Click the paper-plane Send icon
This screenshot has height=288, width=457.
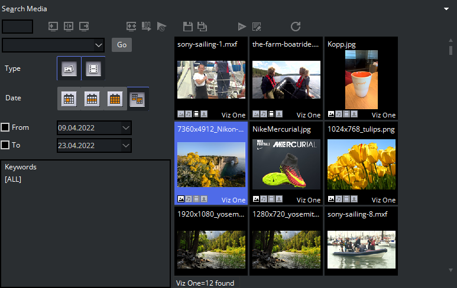click(x=241, y=27)
